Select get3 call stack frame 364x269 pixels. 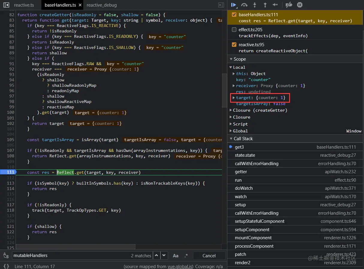pyautogui.click(x=295, y=147)
